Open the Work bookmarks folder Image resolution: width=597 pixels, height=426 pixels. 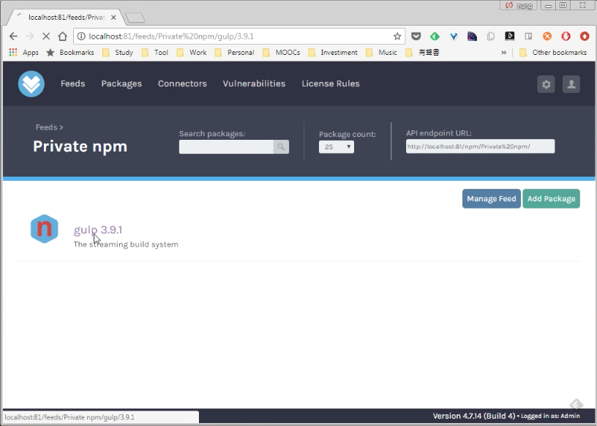[x=192, y=52]
